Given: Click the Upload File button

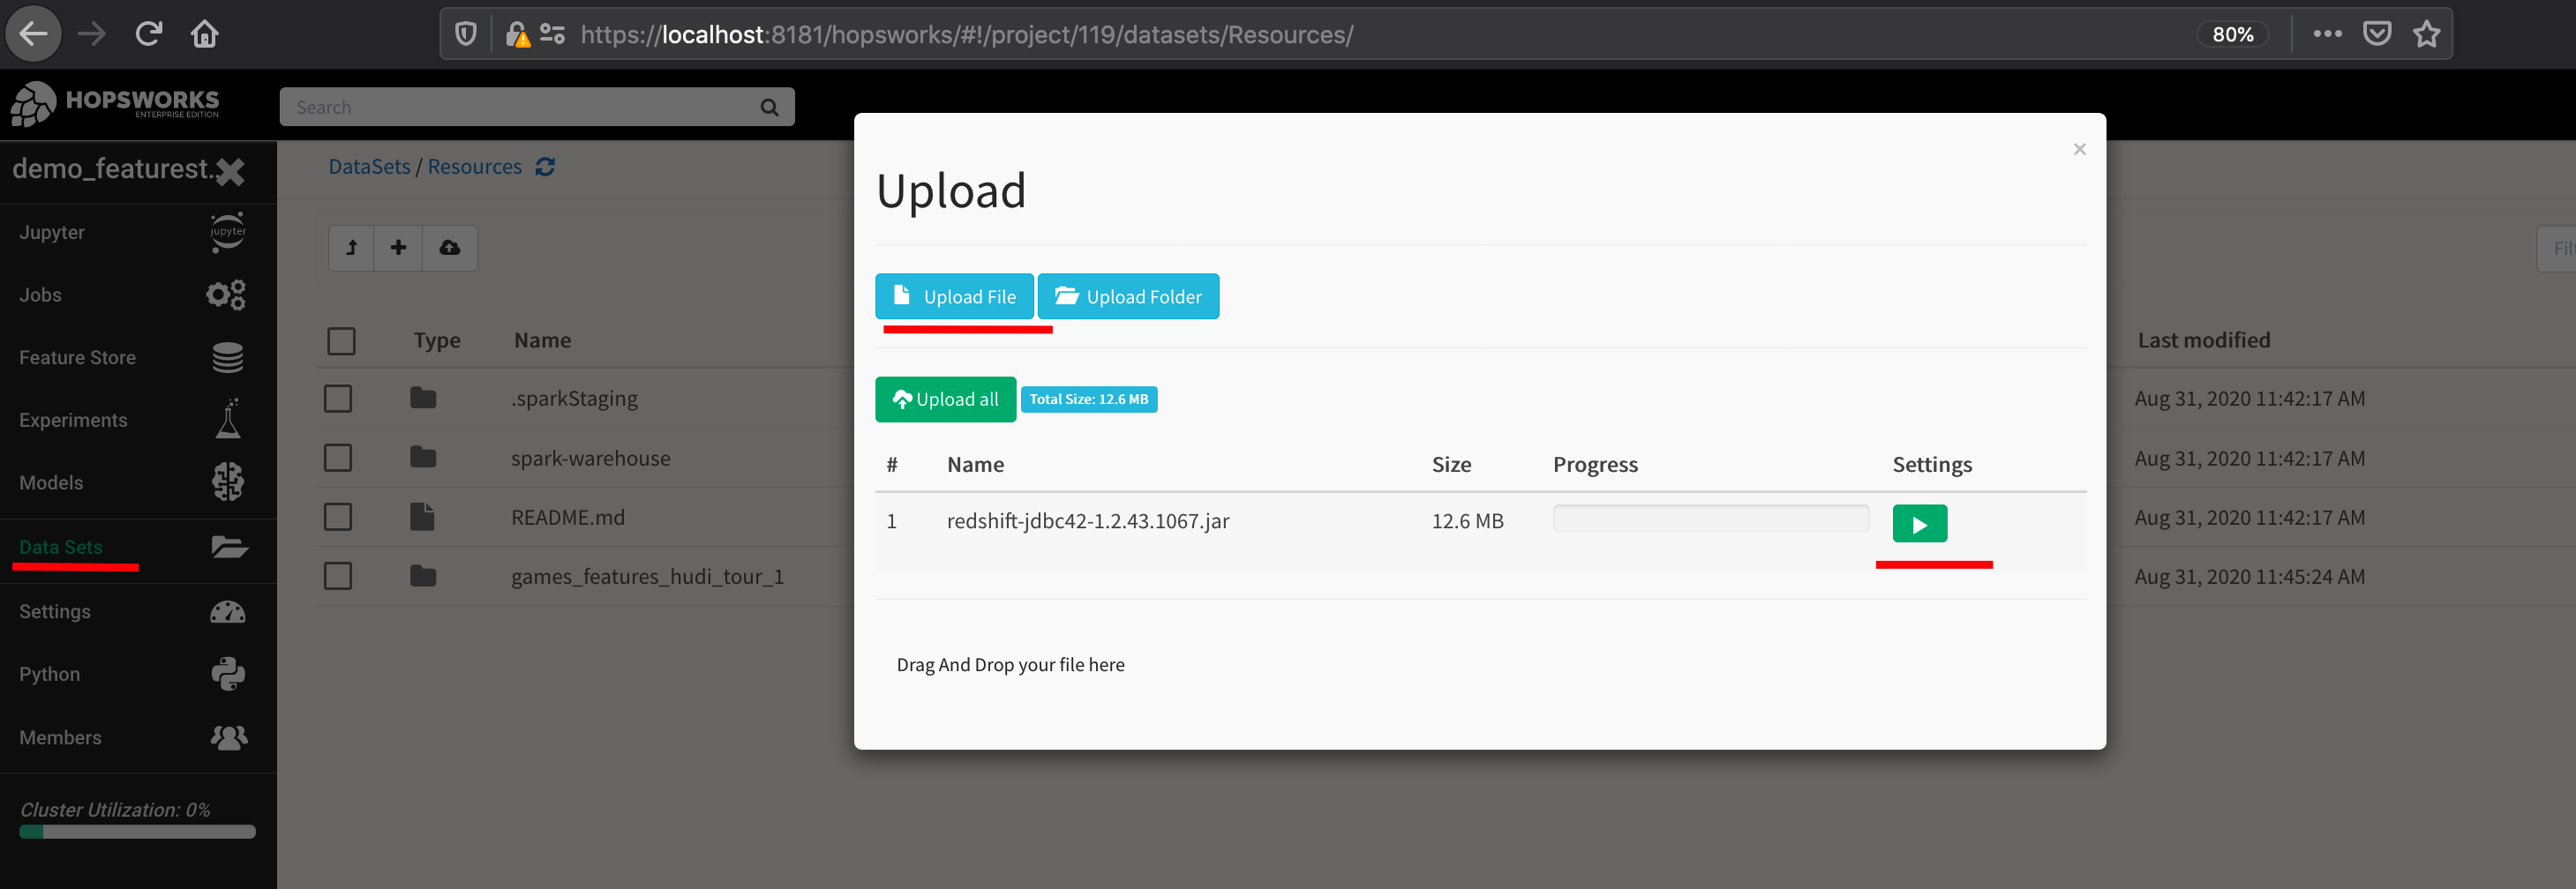Looking at the screenshot, I should (954, 296).
